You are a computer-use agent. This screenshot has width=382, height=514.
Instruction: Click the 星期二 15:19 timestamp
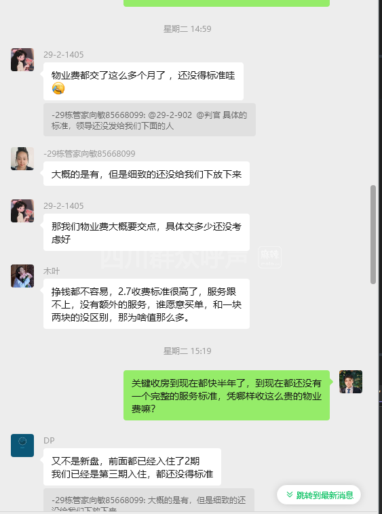coord(187,351)
